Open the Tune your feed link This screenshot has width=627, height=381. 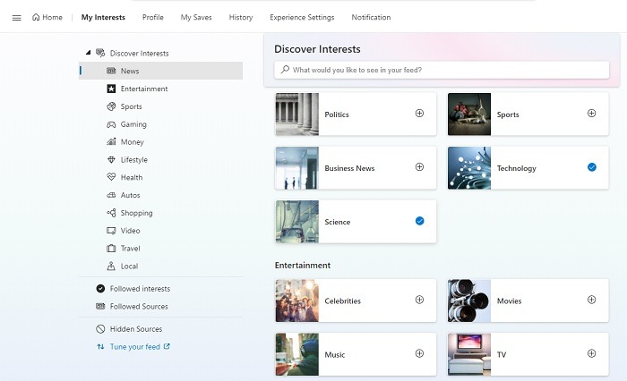[134, 347]
